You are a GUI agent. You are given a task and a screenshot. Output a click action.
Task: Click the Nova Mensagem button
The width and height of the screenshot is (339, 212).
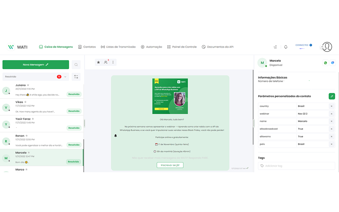click(36, 65)
